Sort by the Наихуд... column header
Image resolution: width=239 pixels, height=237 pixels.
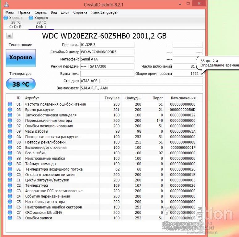(x=132, y=98)
